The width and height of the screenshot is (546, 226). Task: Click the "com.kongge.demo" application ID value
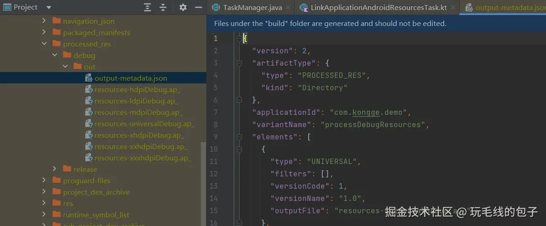[368, 112]
